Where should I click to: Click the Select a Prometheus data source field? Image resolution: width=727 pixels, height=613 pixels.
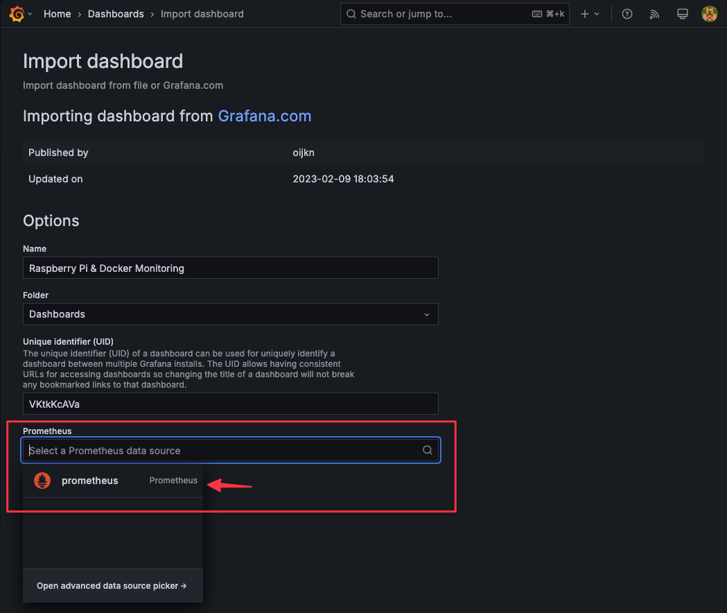coord(222,451)
